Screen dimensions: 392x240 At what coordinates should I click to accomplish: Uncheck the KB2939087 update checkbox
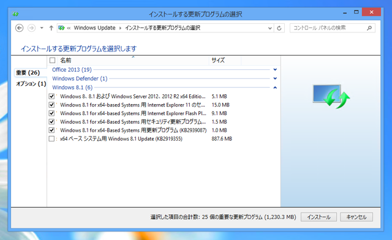pyautogui.click(x=51, y=130)
